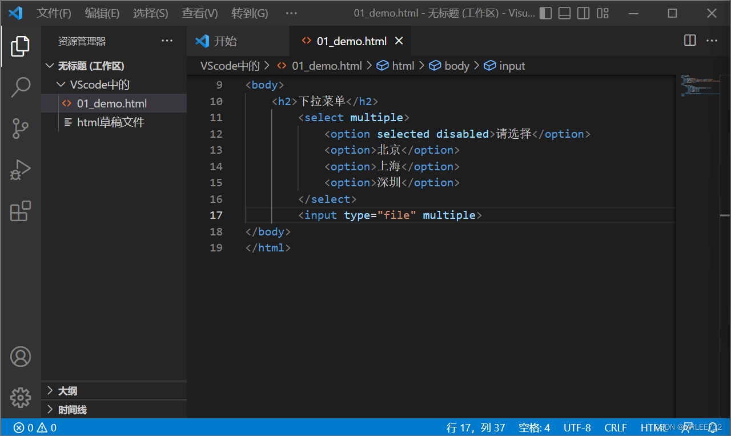Open Explorer views and more actions ellipsis

[x=167, y=41]
